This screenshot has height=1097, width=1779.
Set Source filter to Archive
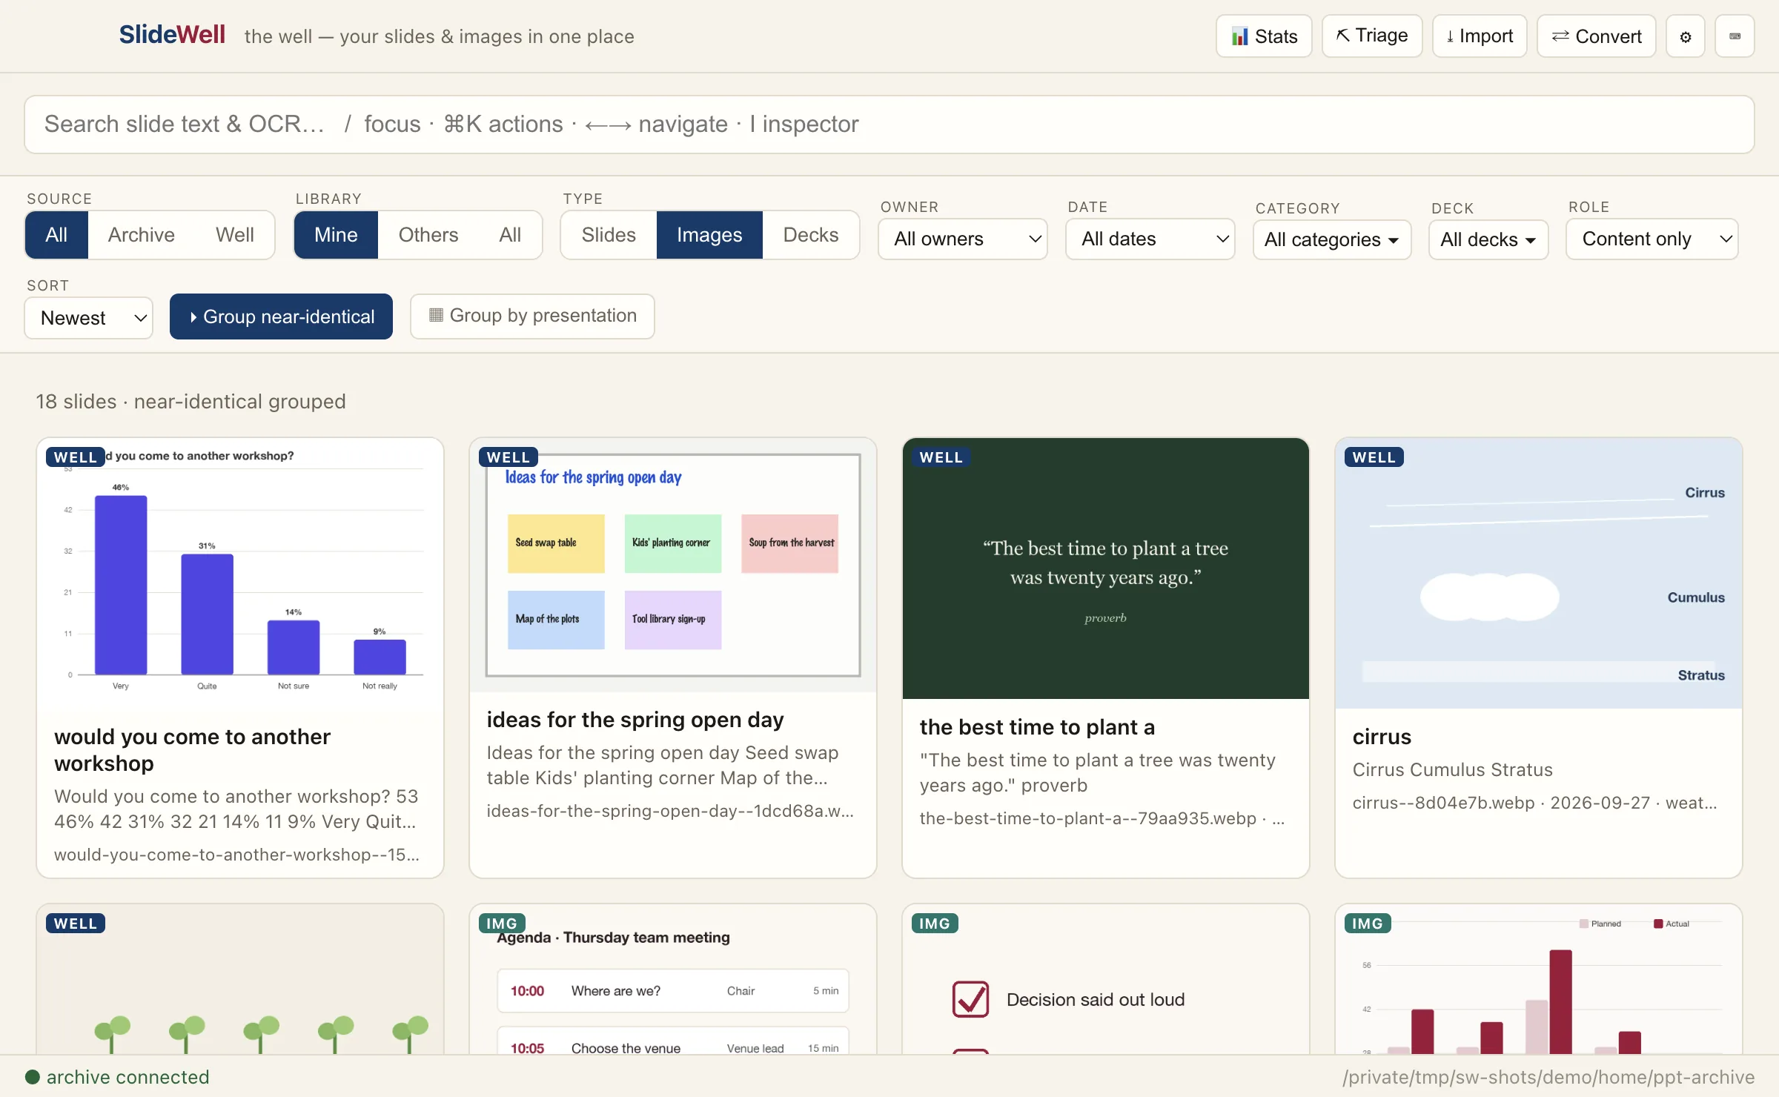click(x=142, y=235)
